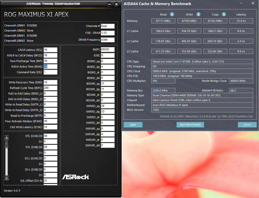The image size is (259, 198).
Task: Click the DRAM Frequency field
Action: pyautogui.click(x=108, y=40)
